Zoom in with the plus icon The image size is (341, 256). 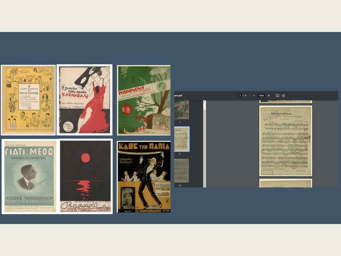coord(269,96)
